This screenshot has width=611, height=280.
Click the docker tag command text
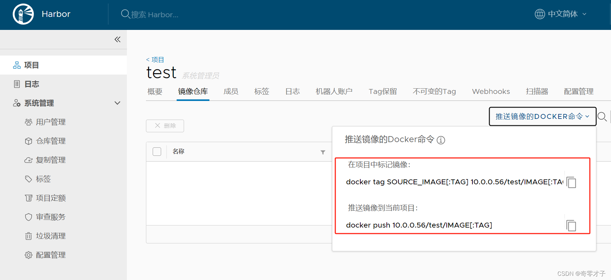point(455,182)
